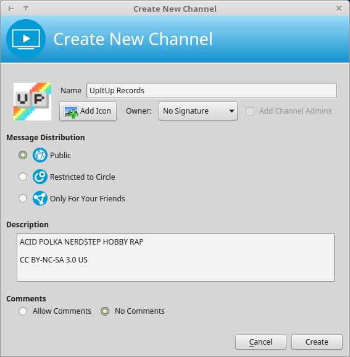This screenshot has height=357, width=350.
Task: Click the channel TV icon in header
Action: coord(26,39)
